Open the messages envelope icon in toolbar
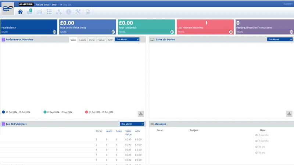 (29, 12)
